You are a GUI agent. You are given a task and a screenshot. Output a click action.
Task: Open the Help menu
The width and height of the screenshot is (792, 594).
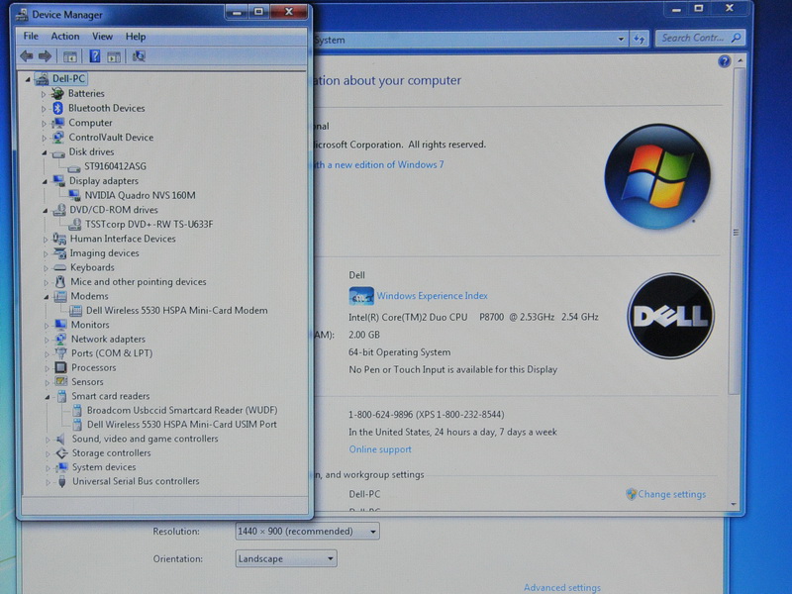[x=136, y=37]
